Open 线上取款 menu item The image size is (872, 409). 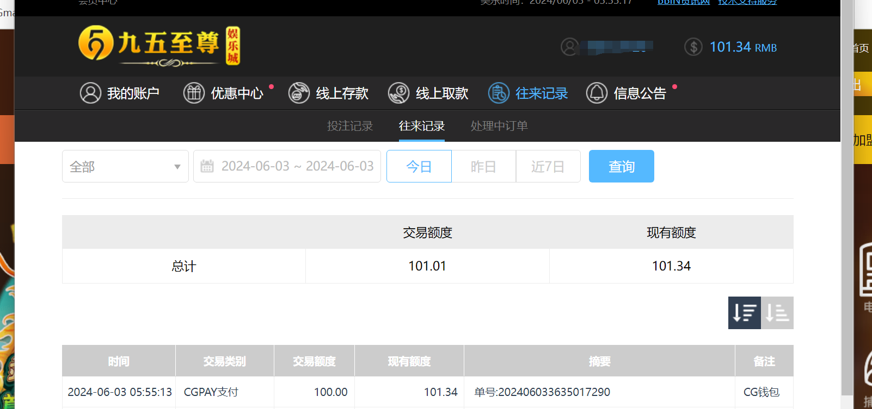(x=428, y=93)
